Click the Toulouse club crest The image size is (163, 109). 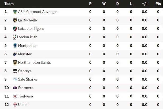(x=15, y=96)
